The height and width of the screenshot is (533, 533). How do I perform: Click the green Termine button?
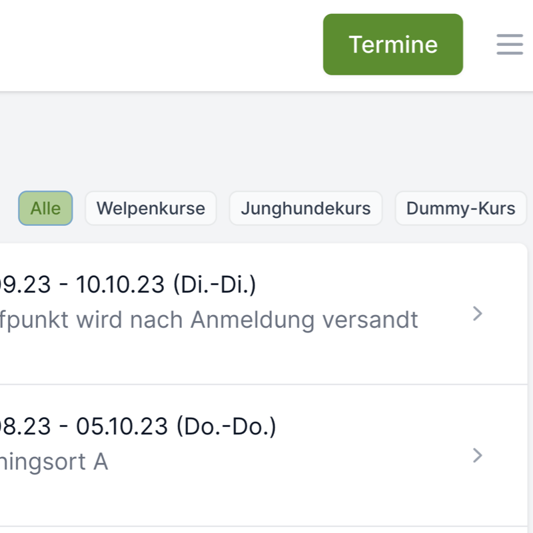(x=393, y=45)
